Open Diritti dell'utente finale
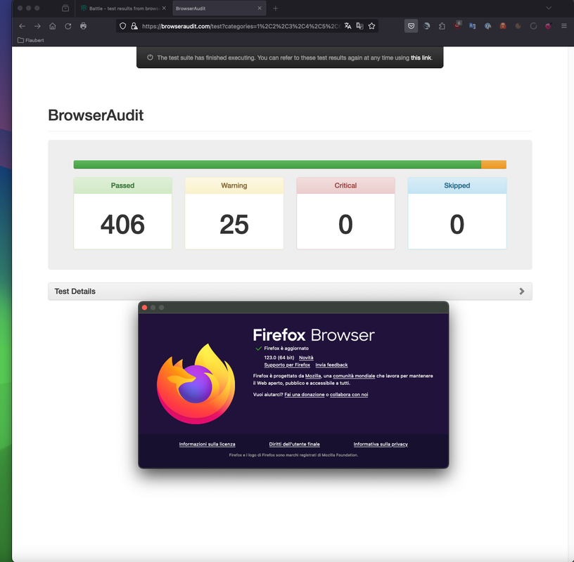574x562 pixels. (x=294, y=444)
